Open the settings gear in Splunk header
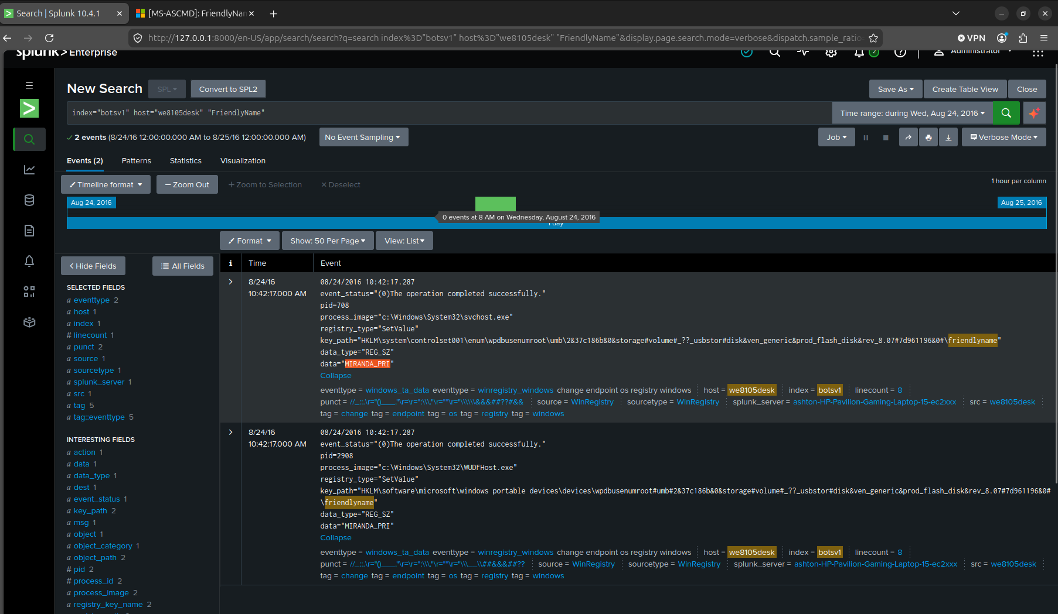This screenshot has height=614, width=1058. (x=831, y=53)
